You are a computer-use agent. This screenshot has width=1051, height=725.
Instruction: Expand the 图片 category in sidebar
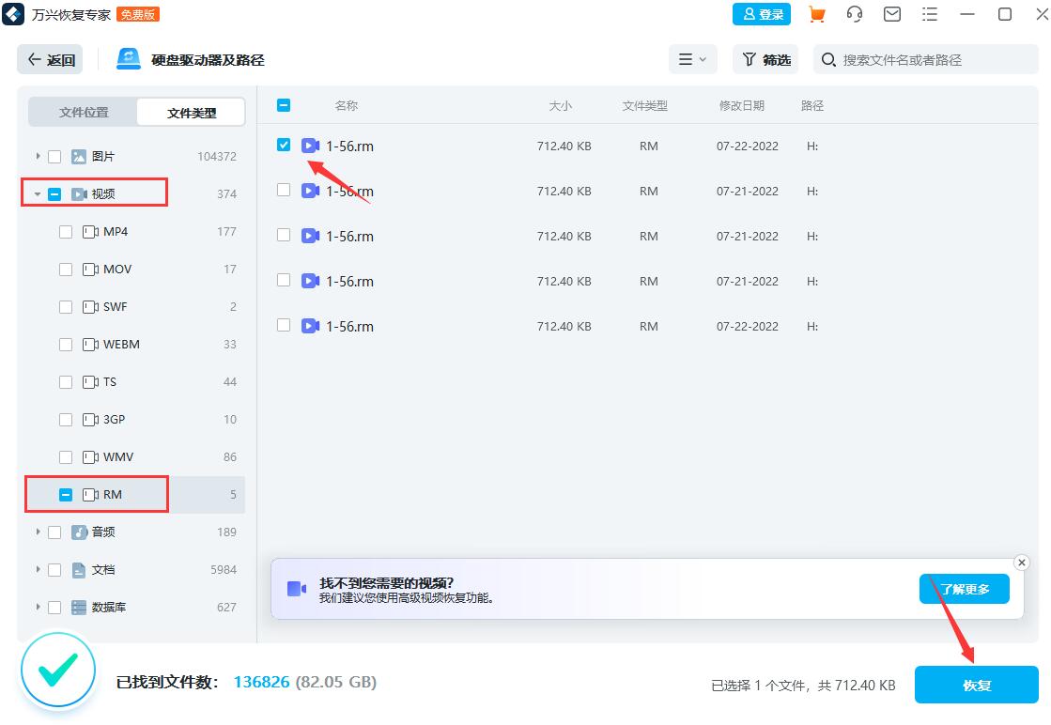(x=38, y=156)
